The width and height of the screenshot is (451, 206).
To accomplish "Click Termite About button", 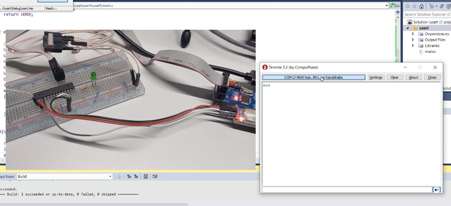I will point(413,77).
